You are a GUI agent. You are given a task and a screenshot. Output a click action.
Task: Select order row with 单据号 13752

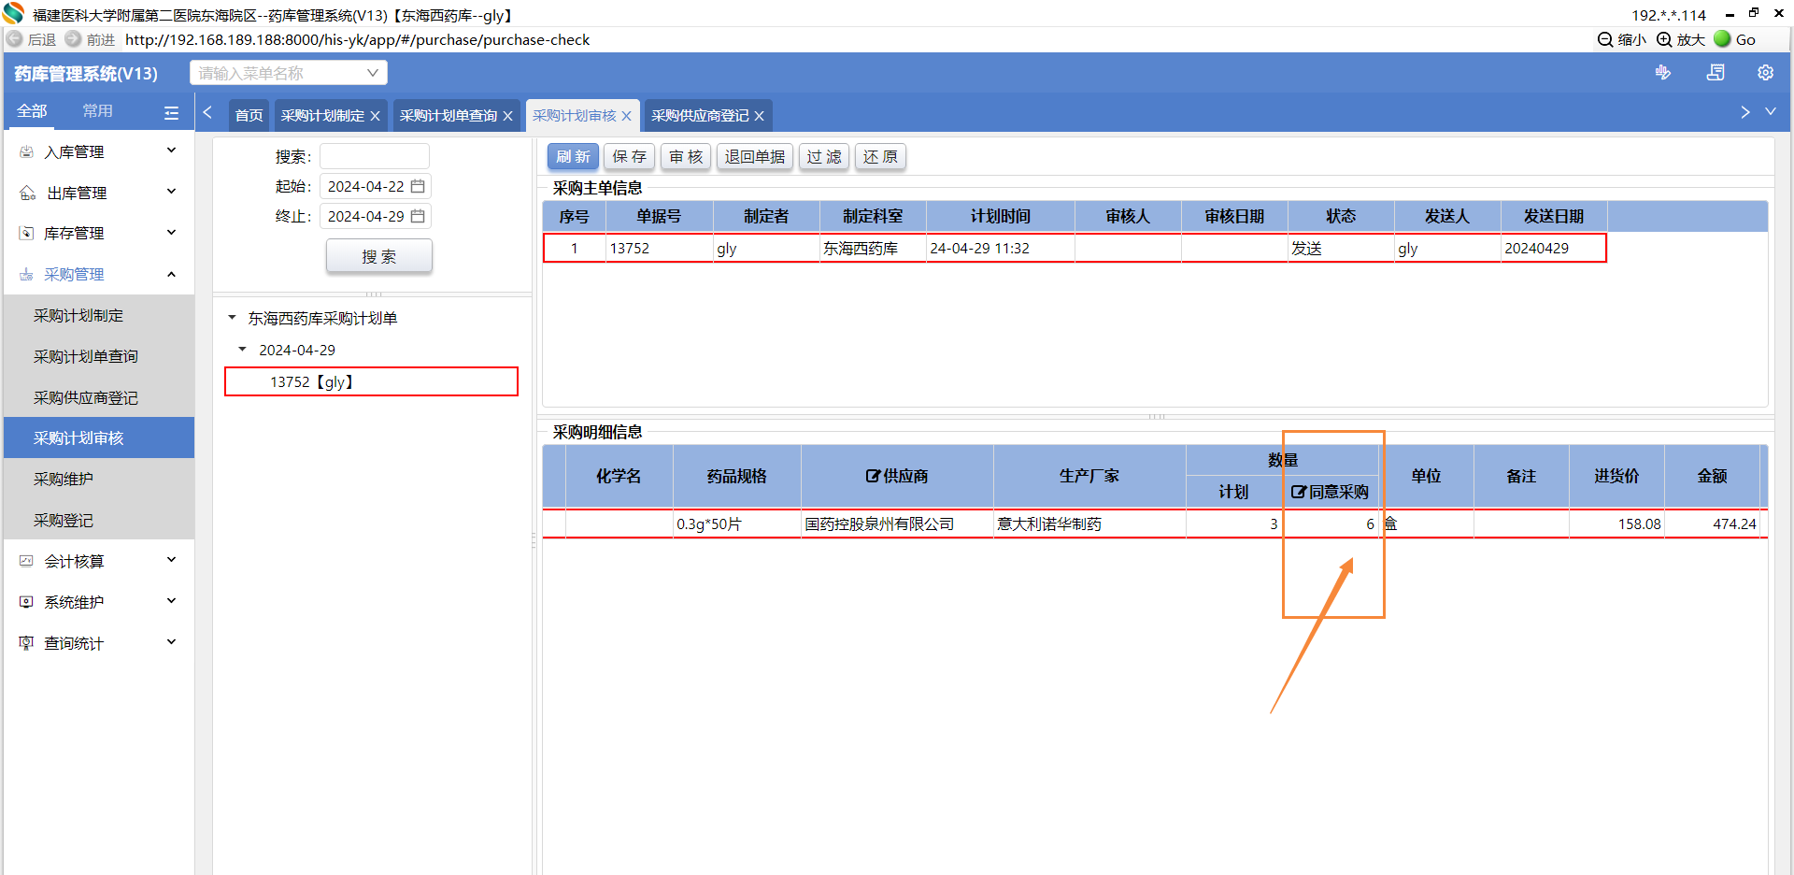coord(1075,248)
